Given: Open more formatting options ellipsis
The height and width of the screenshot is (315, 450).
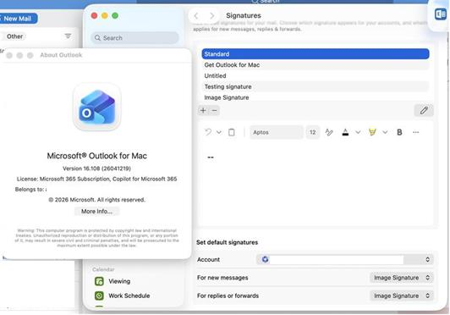Looking at the screenshot, I should coord(416,132).
